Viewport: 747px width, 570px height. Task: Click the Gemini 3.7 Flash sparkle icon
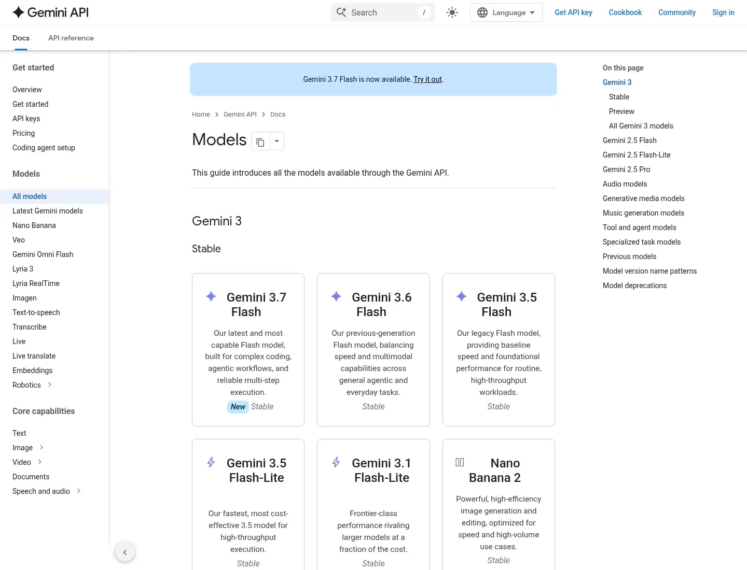tap(211, 296)
